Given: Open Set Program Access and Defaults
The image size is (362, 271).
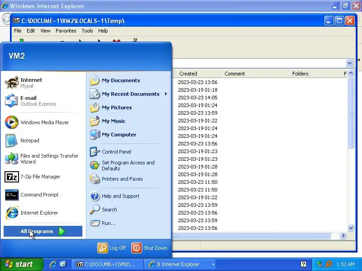Looking at the screenshot, I should point(129,165).
